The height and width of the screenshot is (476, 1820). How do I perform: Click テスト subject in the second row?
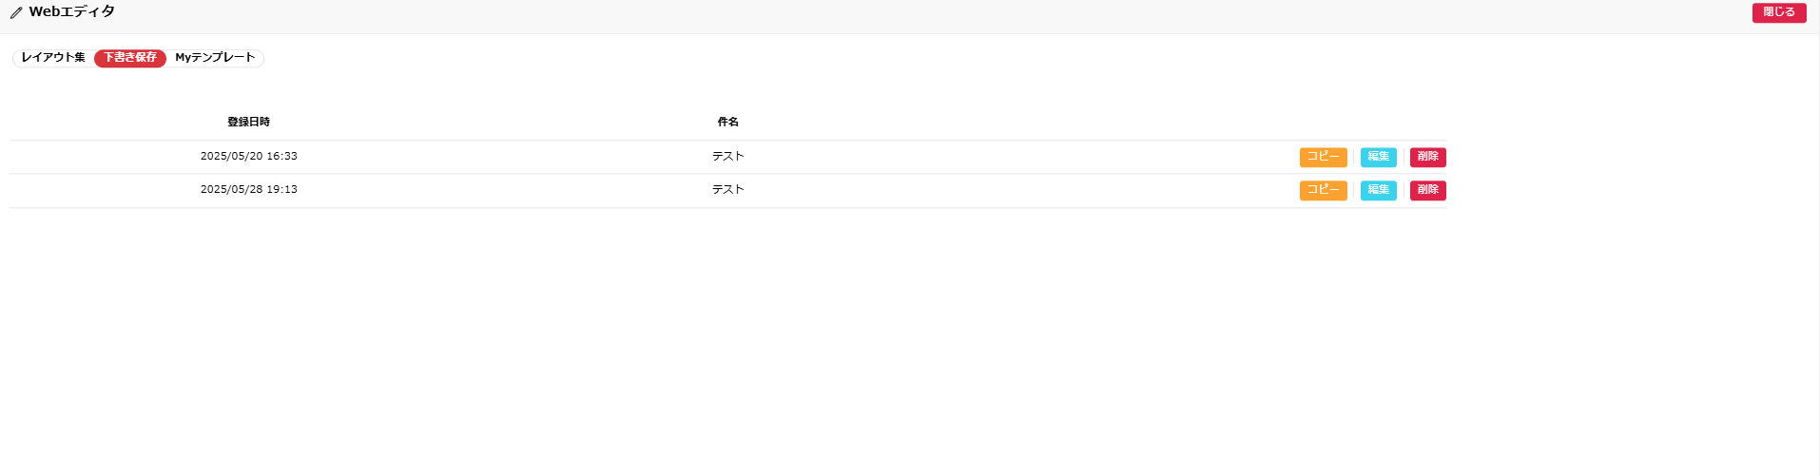(727, 190)
